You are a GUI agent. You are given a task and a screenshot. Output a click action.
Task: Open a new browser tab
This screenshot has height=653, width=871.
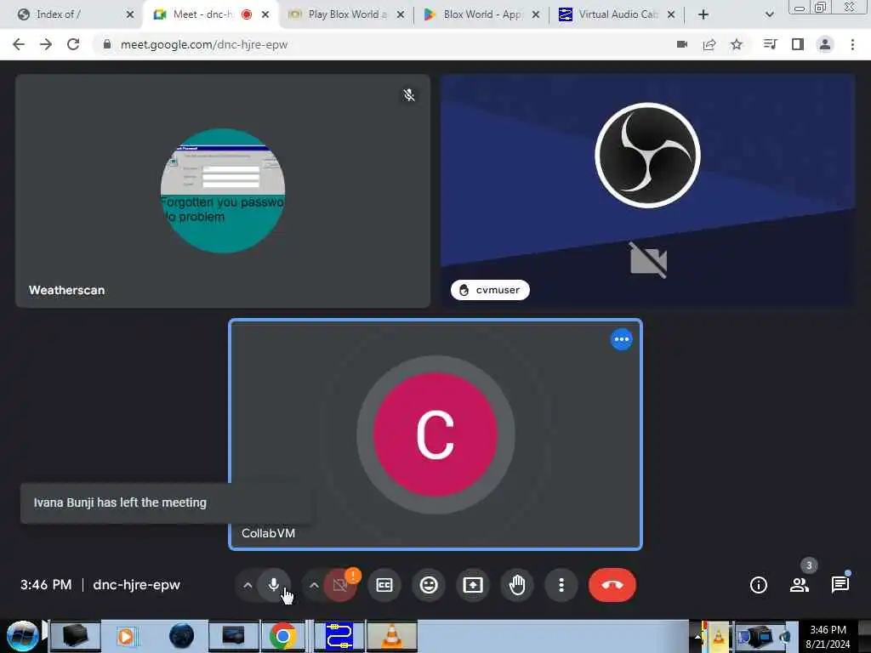tap(703, 14)
